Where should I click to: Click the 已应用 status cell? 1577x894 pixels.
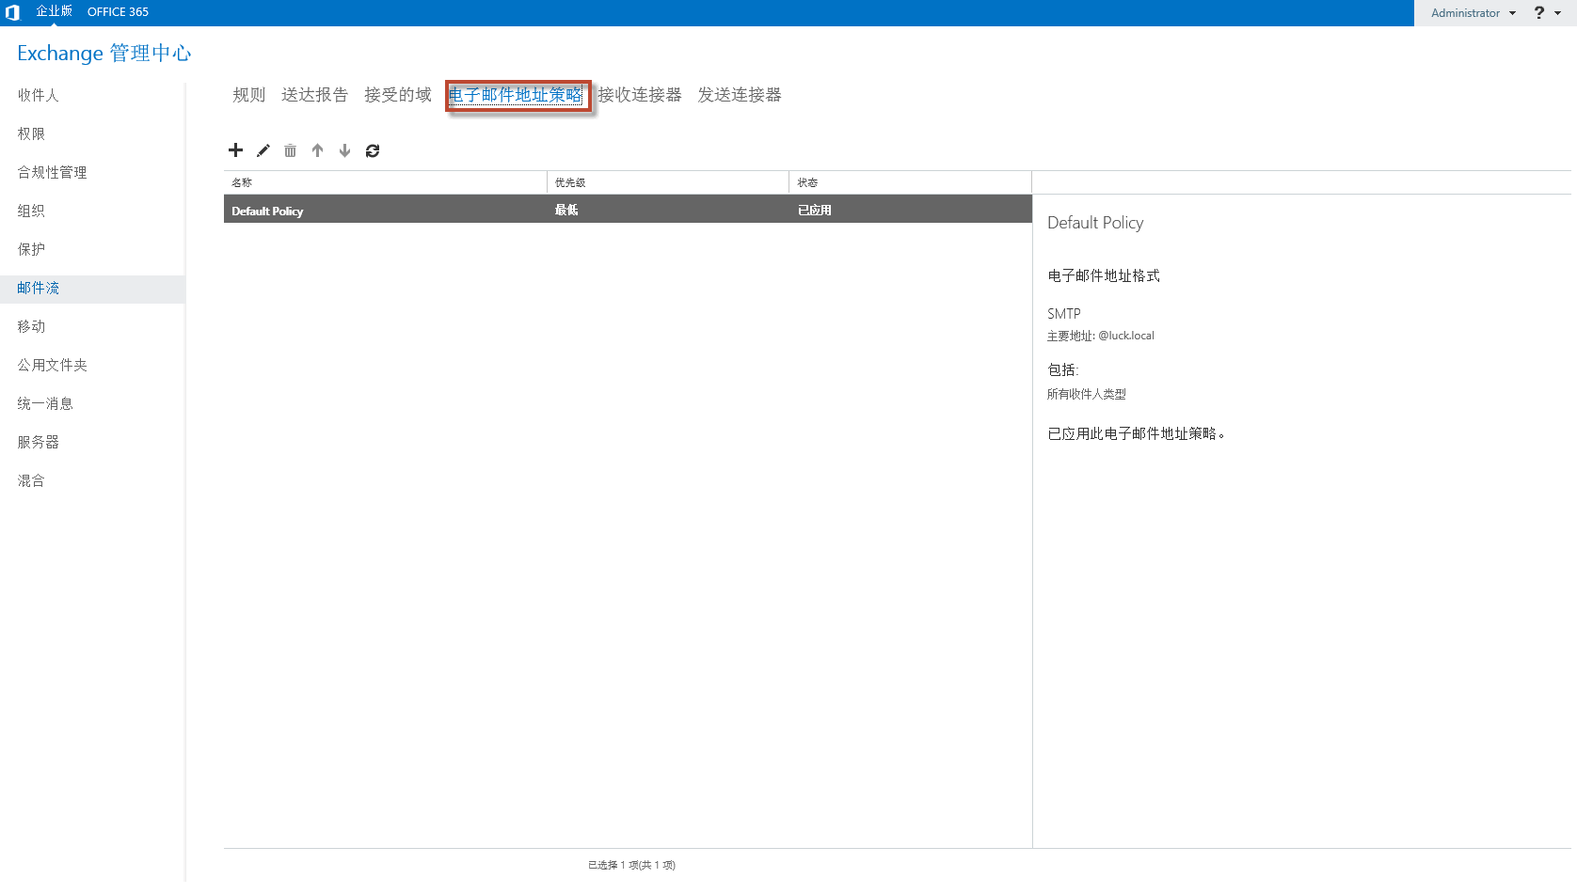815,211
